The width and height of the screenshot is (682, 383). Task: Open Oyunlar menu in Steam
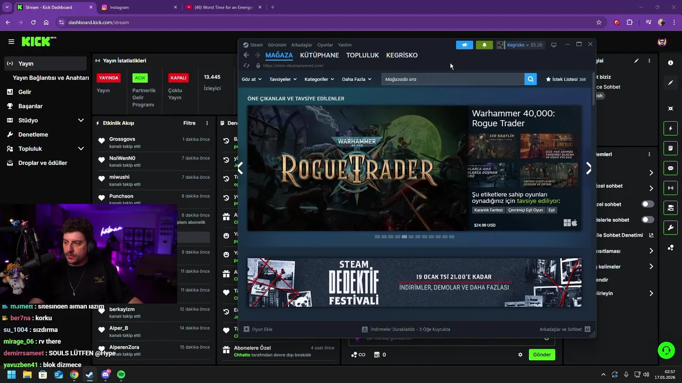[x=325, y=45]
